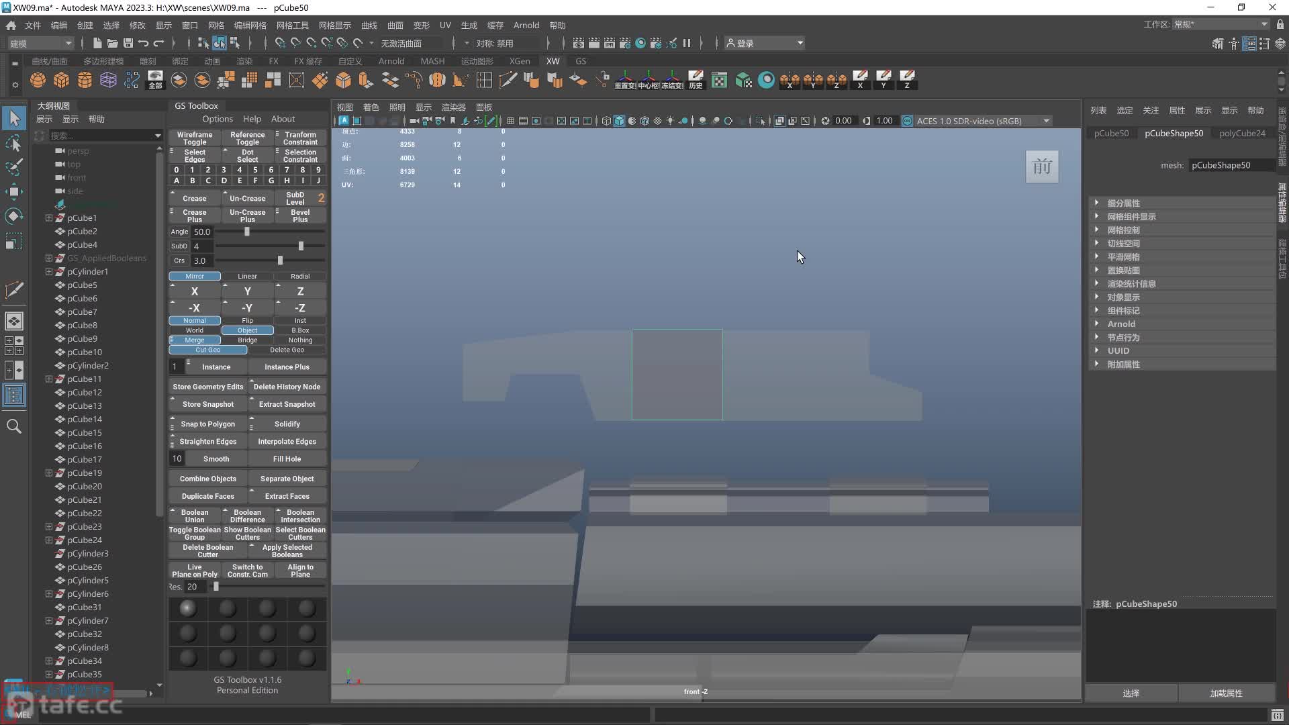Activate the Lasso select tool
1289x725 pixels.
14,143
